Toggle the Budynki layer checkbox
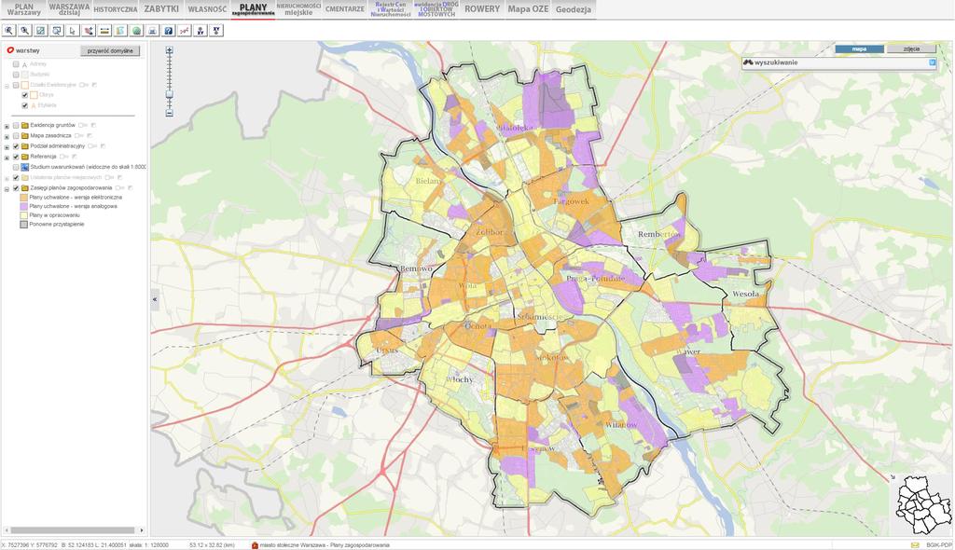This screenshot has height=550, width=955. (16, 75)
